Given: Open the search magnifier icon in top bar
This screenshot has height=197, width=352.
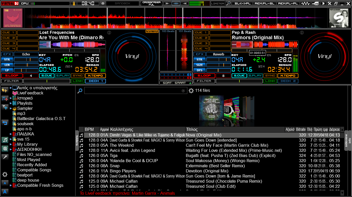Looking at the screenshot, I should (x=228, y=4).
